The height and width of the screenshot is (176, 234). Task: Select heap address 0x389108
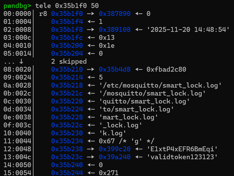[115, 29]
